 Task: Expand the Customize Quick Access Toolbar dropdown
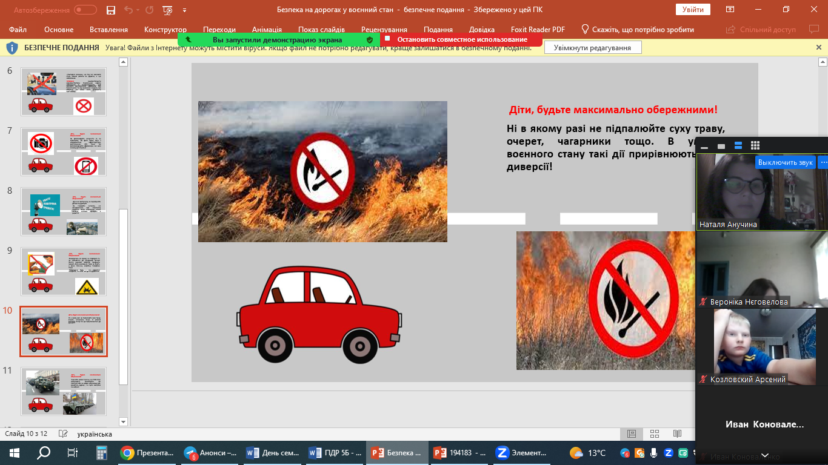click(x=184, y=10)
